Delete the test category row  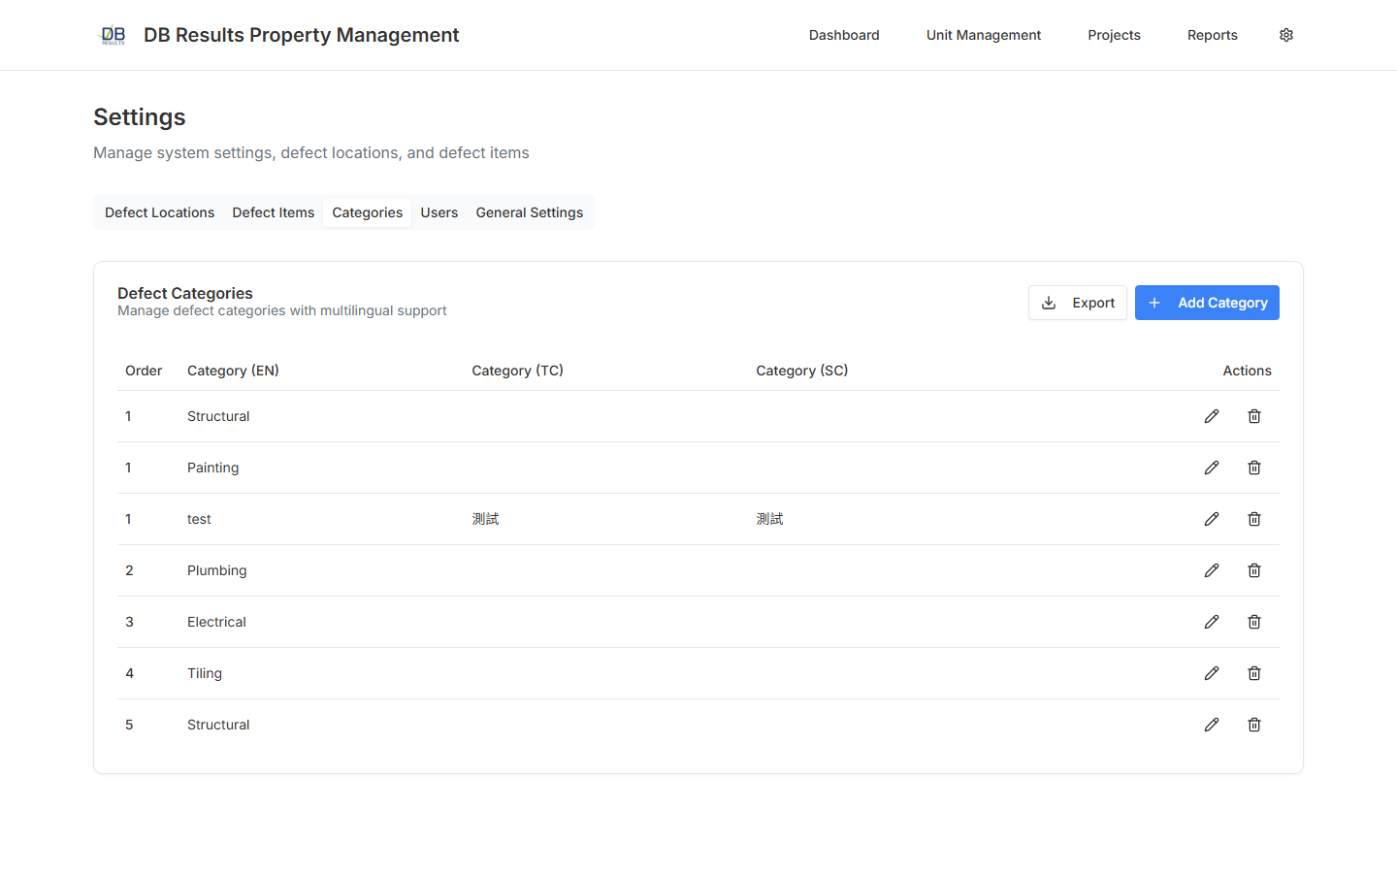click(x=1254, y=519)
